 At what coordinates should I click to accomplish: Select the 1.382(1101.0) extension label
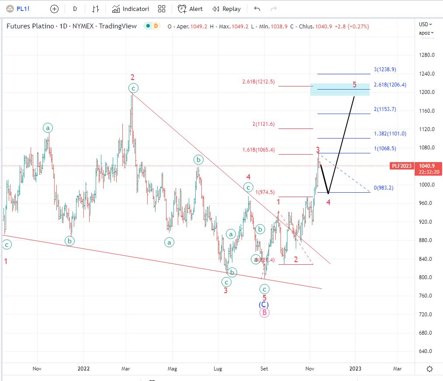coord(390,134)
